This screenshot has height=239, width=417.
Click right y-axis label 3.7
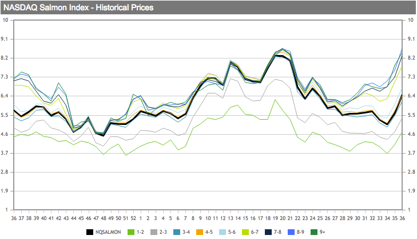pyautogui.click(x=411, y=153)
